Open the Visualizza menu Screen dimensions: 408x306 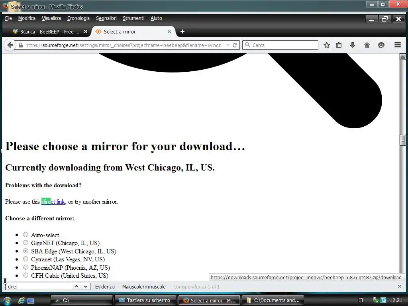(51, 18)
